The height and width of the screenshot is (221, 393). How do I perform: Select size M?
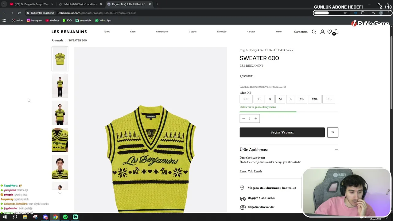280,99
